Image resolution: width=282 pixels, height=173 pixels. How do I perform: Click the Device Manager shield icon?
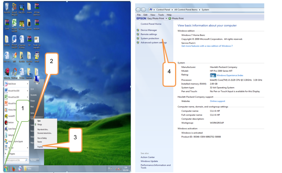tap(138, 30)
